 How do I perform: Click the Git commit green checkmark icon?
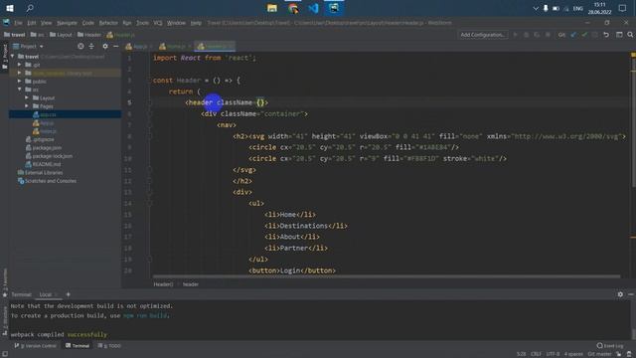[x=584, y=35]
